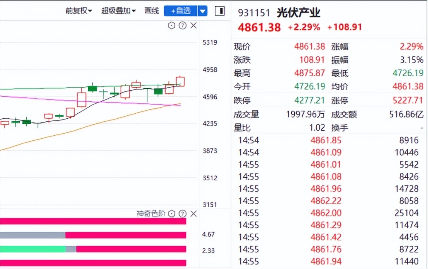Select trade row with volume 25104
428x269 pixels.
(328, 213)
